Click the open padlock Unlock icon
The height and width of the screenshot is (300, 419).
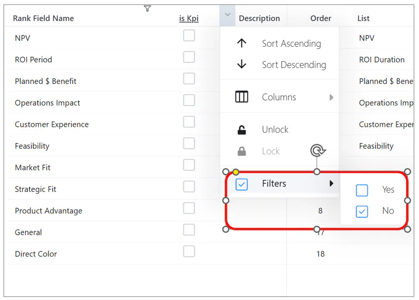point(241,130)
